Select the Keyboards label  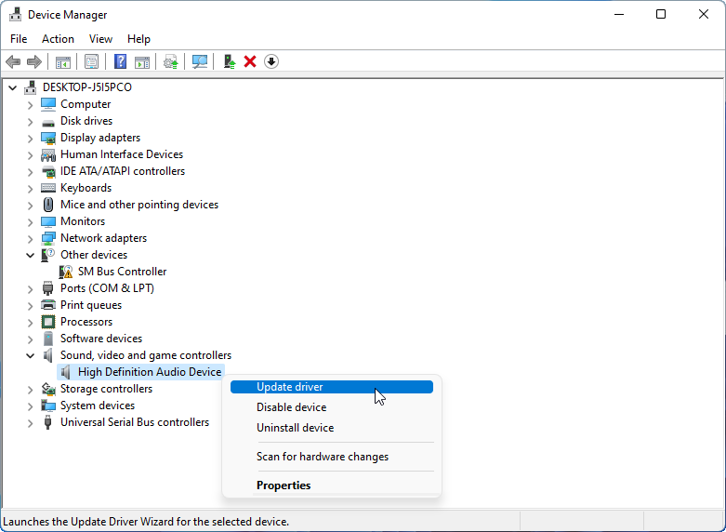pyautogui.click(x=86, y=188)
